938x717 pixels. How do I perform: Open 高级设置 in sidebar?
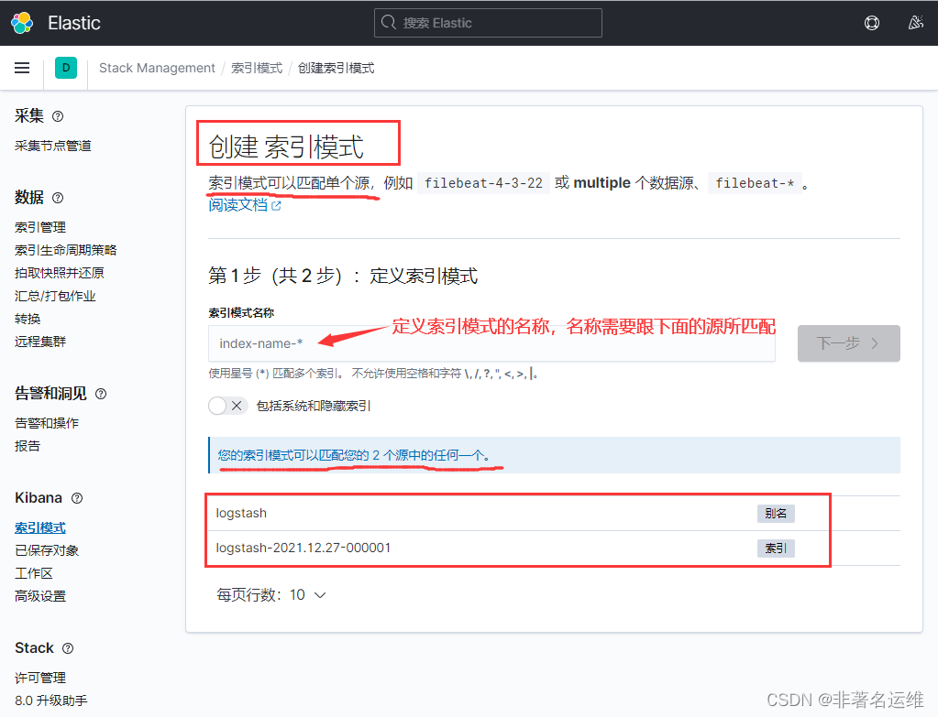40,596
